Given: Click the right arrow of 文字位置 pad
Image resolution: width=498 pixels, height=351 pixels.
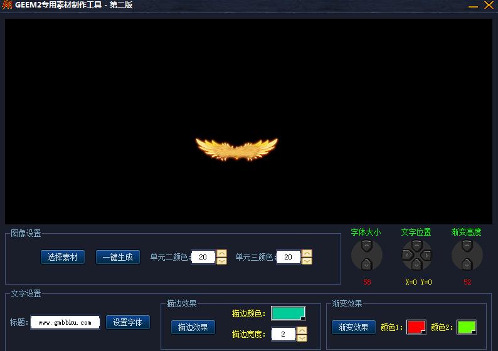Looking at the screenshot, I should pos(426,255).
